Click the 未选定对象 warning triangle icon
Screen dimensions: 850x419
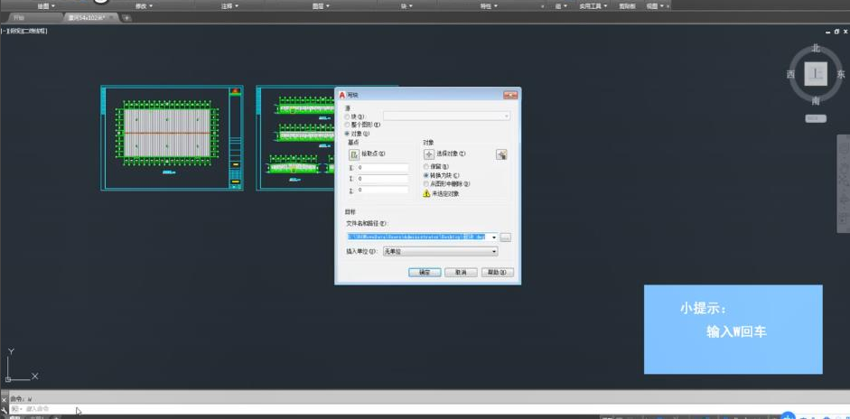coord(426,193)
